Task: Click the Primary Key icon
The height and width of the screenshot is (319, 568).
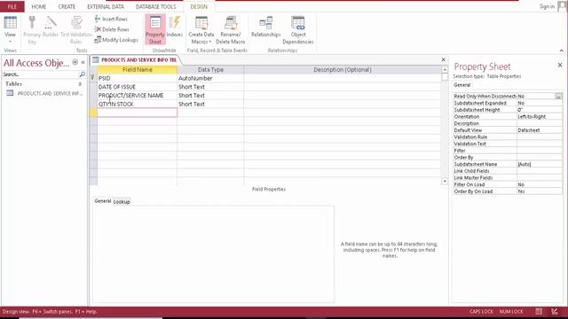Action: [32, 30]
